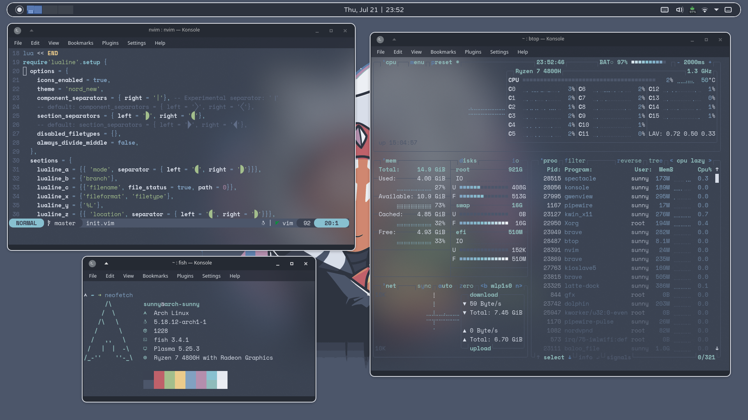Image resolution: width=748 pixels, height=420 pixels.
Task: Click the application launcher circle in top panel
Action: [x=19, y=10]
